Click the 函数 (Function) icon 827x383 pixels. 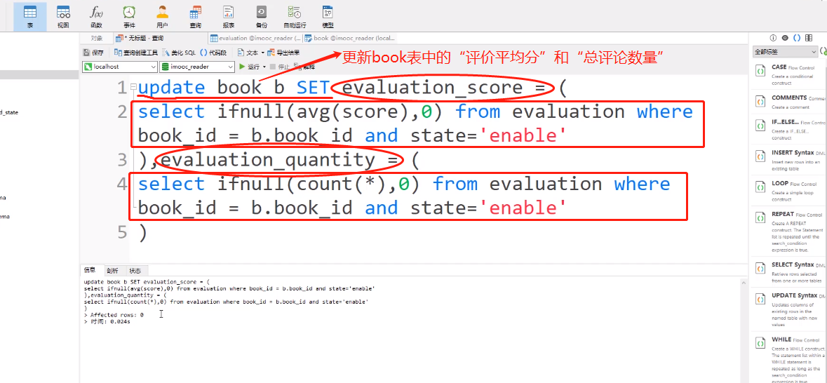pos(96,16)
